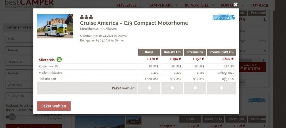The height and width of the screenshot is (128, 286).
Task: Click the planned miles slider handle
Action: [12, 117]
